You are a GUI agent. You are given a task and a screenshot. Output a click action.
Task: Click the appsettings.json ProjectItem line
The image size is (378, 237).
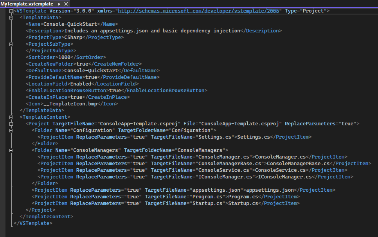click(x=184, y=190)
